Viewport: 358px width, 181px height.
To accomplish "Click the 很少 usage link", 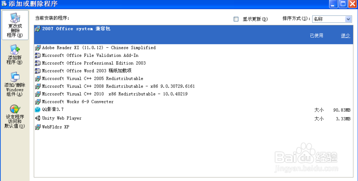I will [x=345, y=35].
